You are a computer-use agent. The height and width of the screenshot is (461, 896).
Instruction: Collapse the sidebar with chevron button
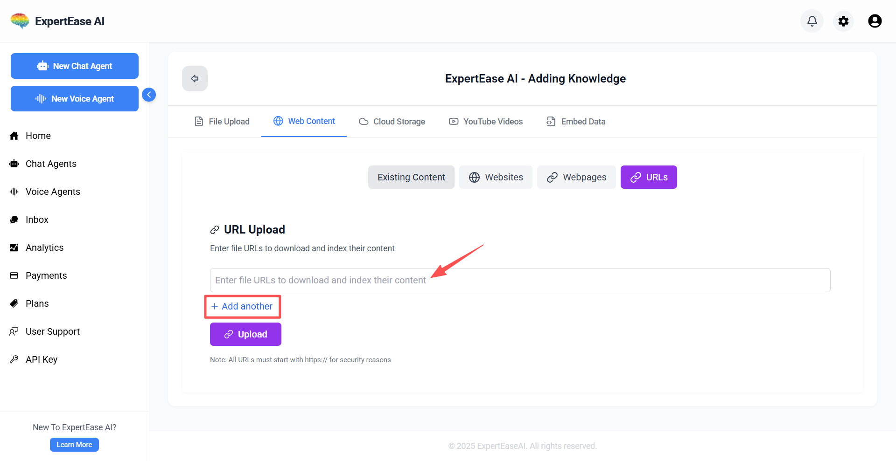(x=149, y=95)
